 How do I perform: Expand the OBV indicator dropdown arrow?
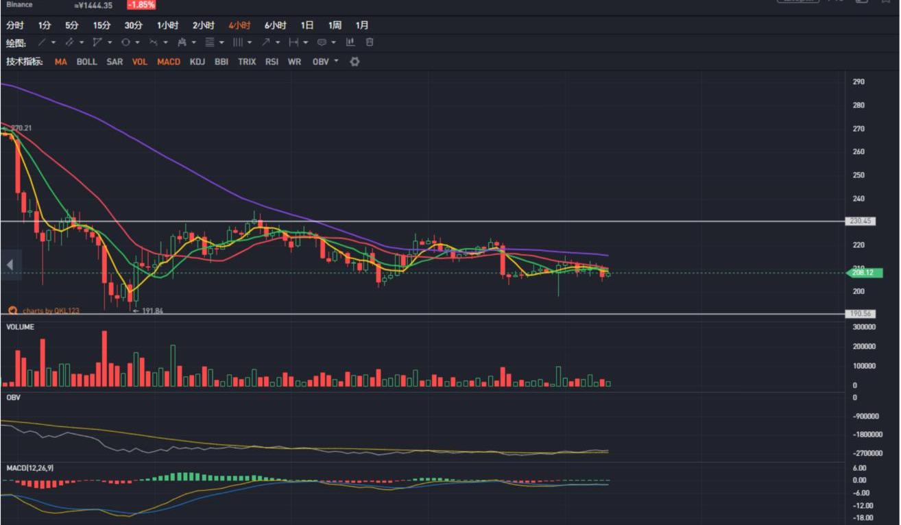336,62
